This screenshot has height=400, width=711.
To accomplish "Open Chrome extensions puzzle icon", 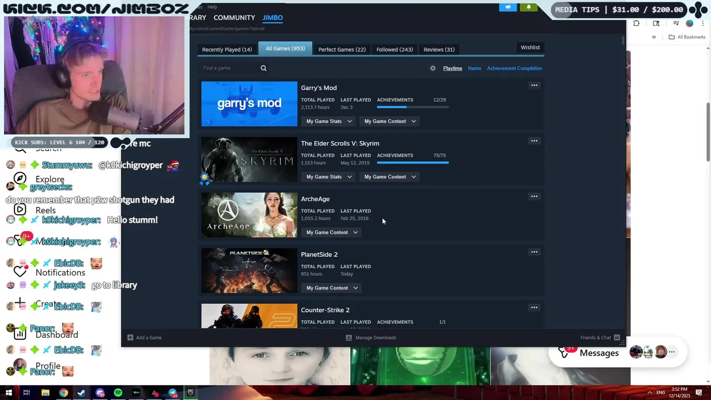I will click(x=637, y=23).
